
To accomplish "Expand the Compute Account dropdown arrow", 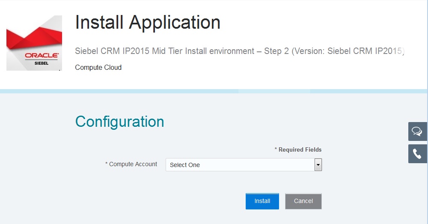I will [x=318, y=164].
